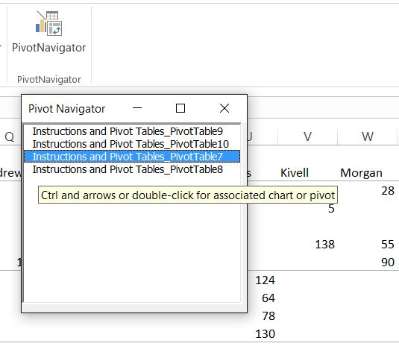Select Instructions and Pivot Tables_PivotTable8 entry
The image size is (399, 355).
132,169
